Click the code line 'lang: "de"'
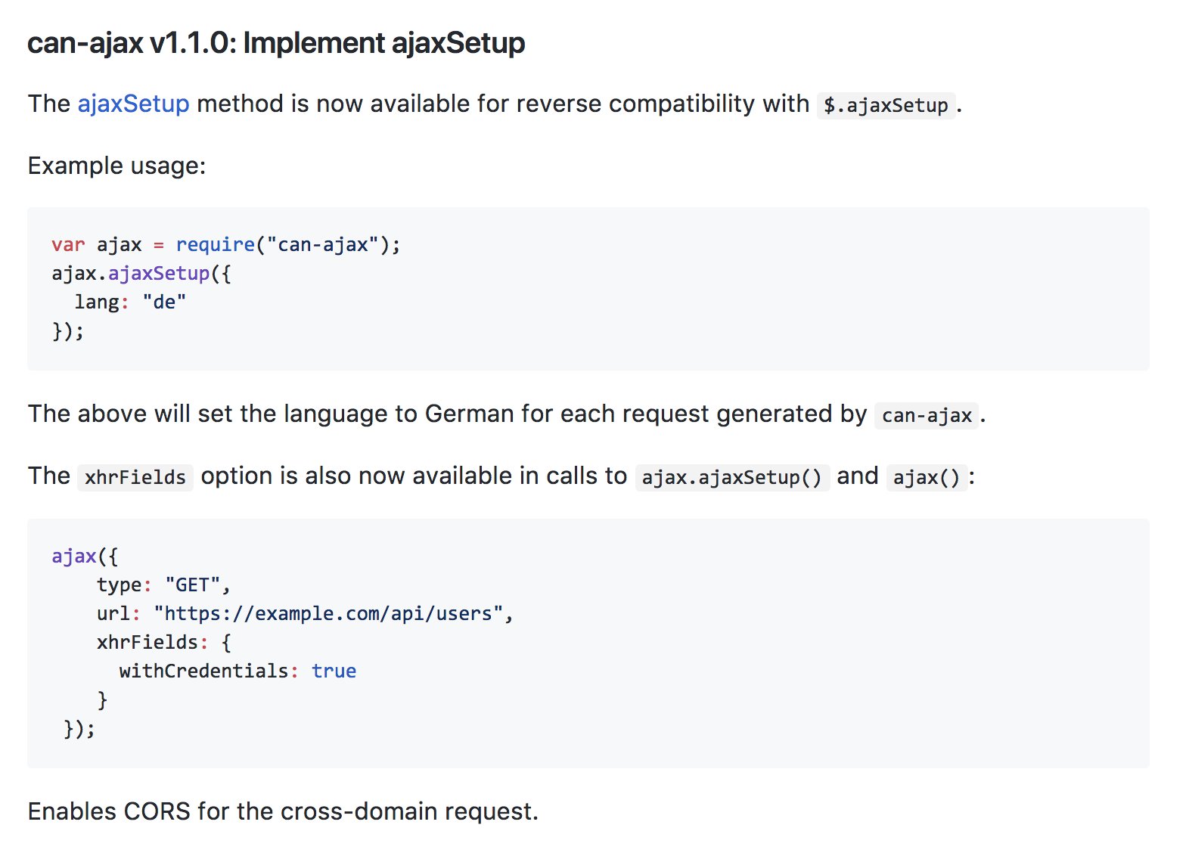This screenshot has width=1189, height=859. point(130,302)
